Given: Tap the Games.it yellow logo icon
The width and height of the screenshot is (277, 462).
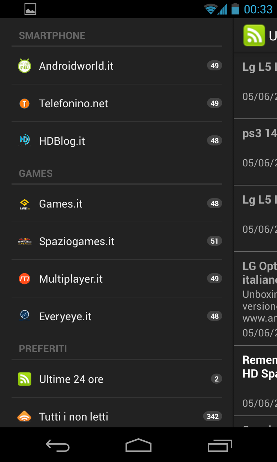Looking at the screenshot, I should point(25,204).
